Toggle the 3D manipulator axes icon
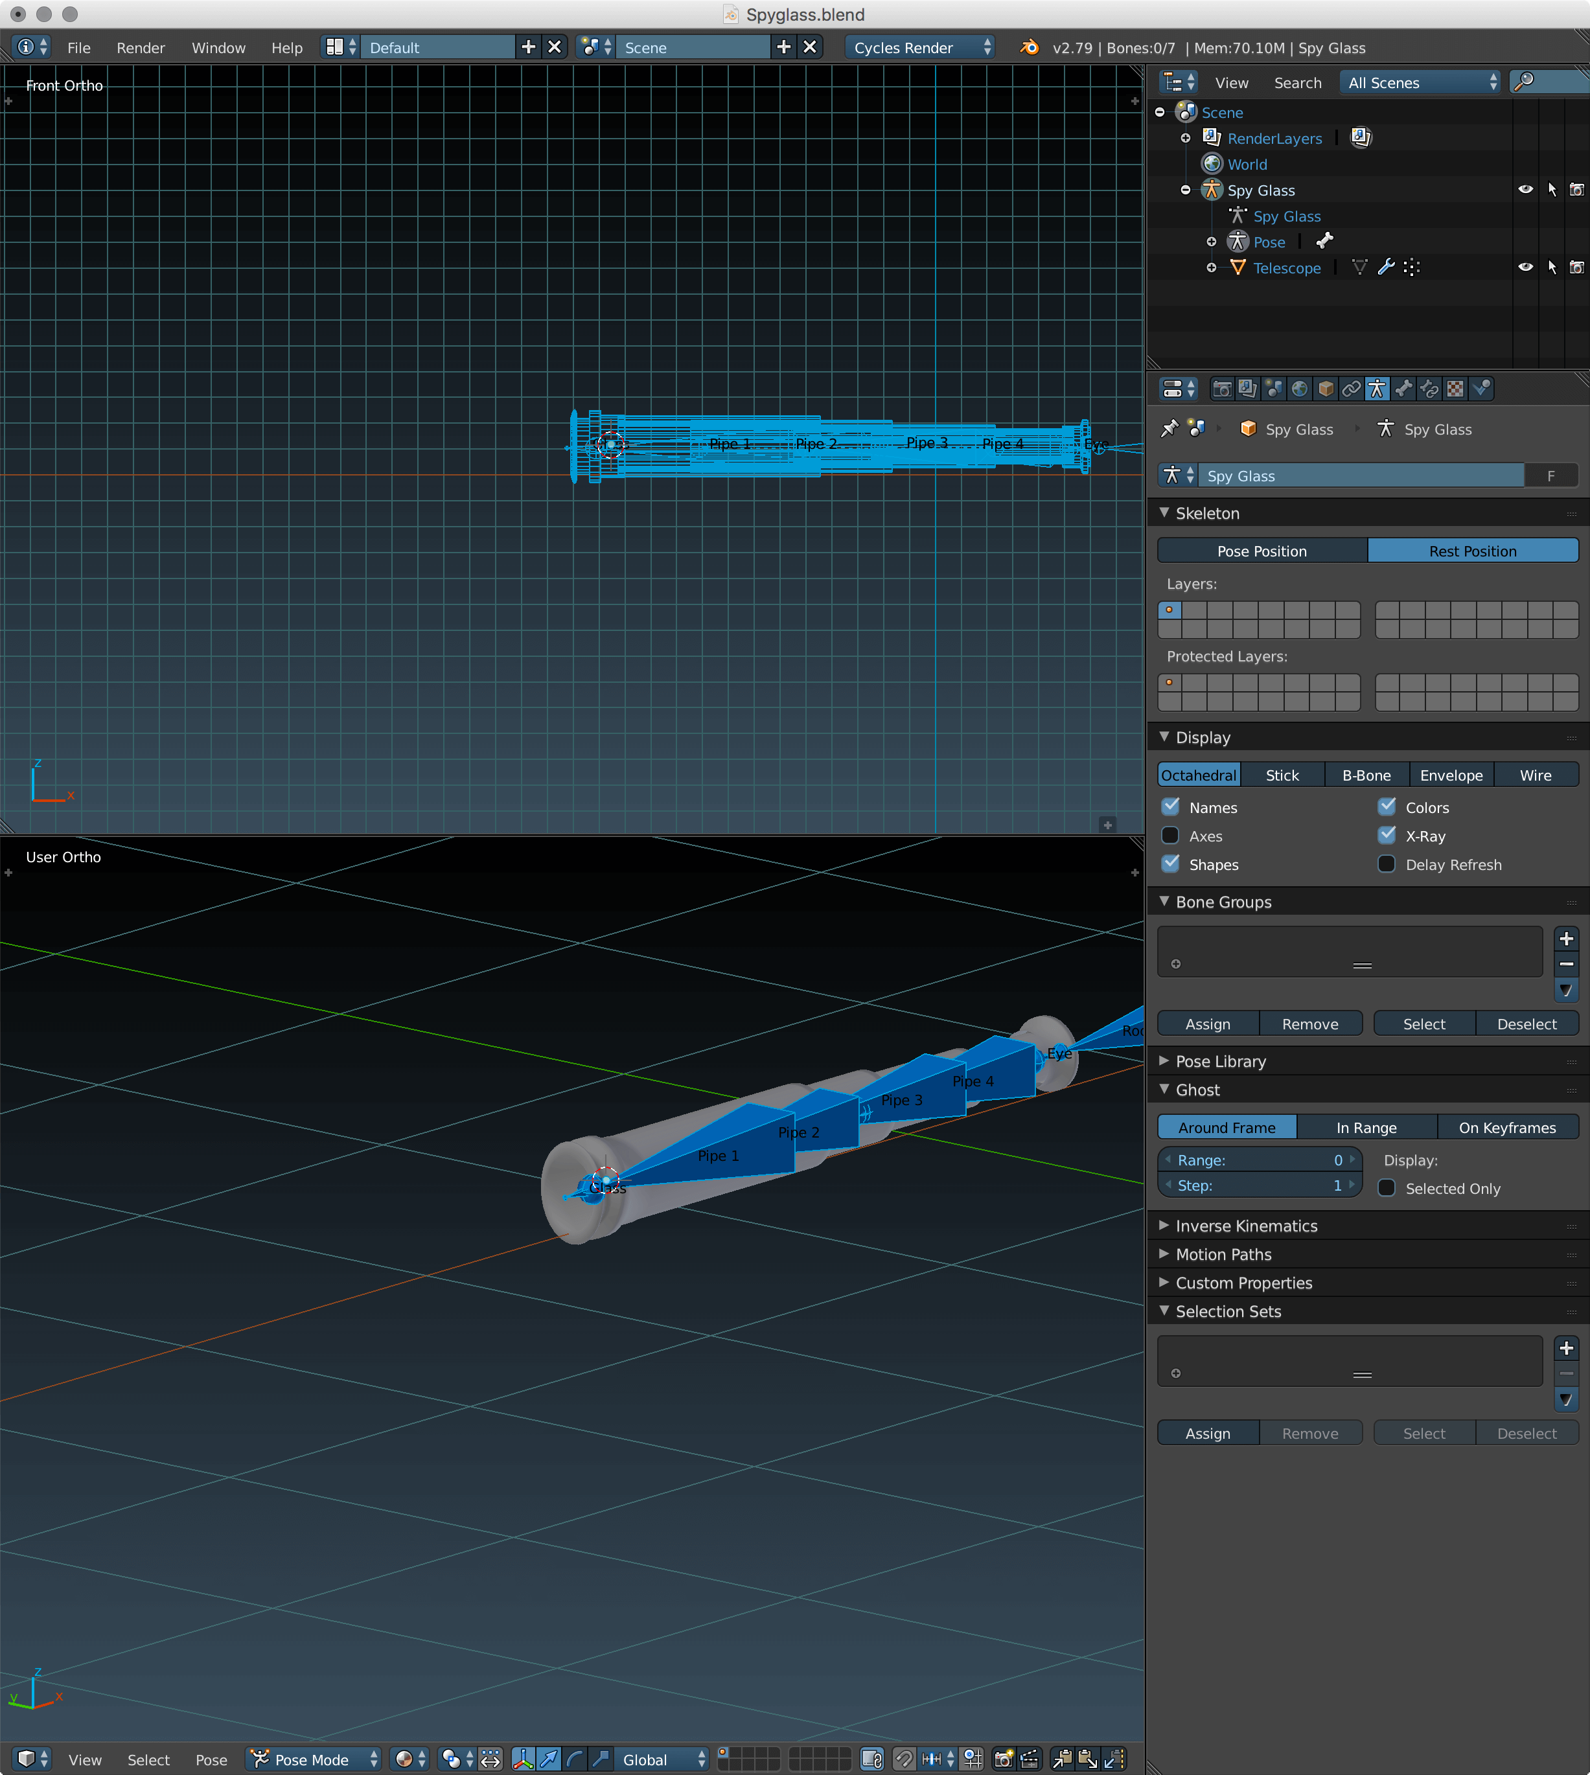 [x=524, y=1758]
